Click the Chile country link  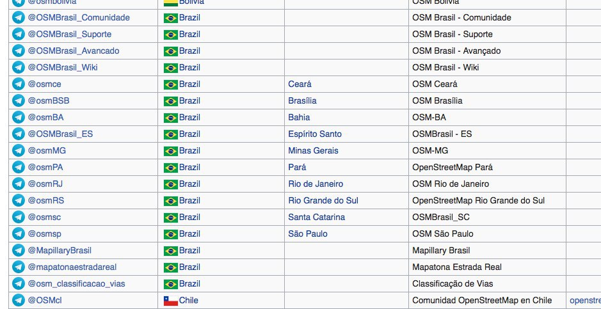pos(189,300)
